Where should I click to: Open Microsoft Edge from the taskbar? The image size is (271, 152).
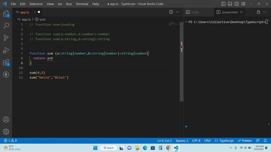coord(145,148)
